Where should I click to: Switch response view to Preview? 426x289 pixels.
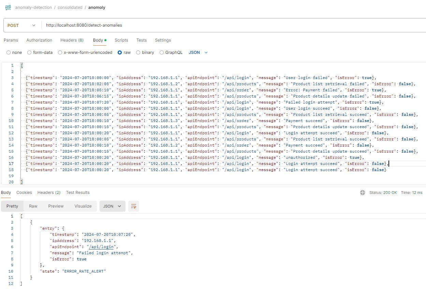click(56, 206)
